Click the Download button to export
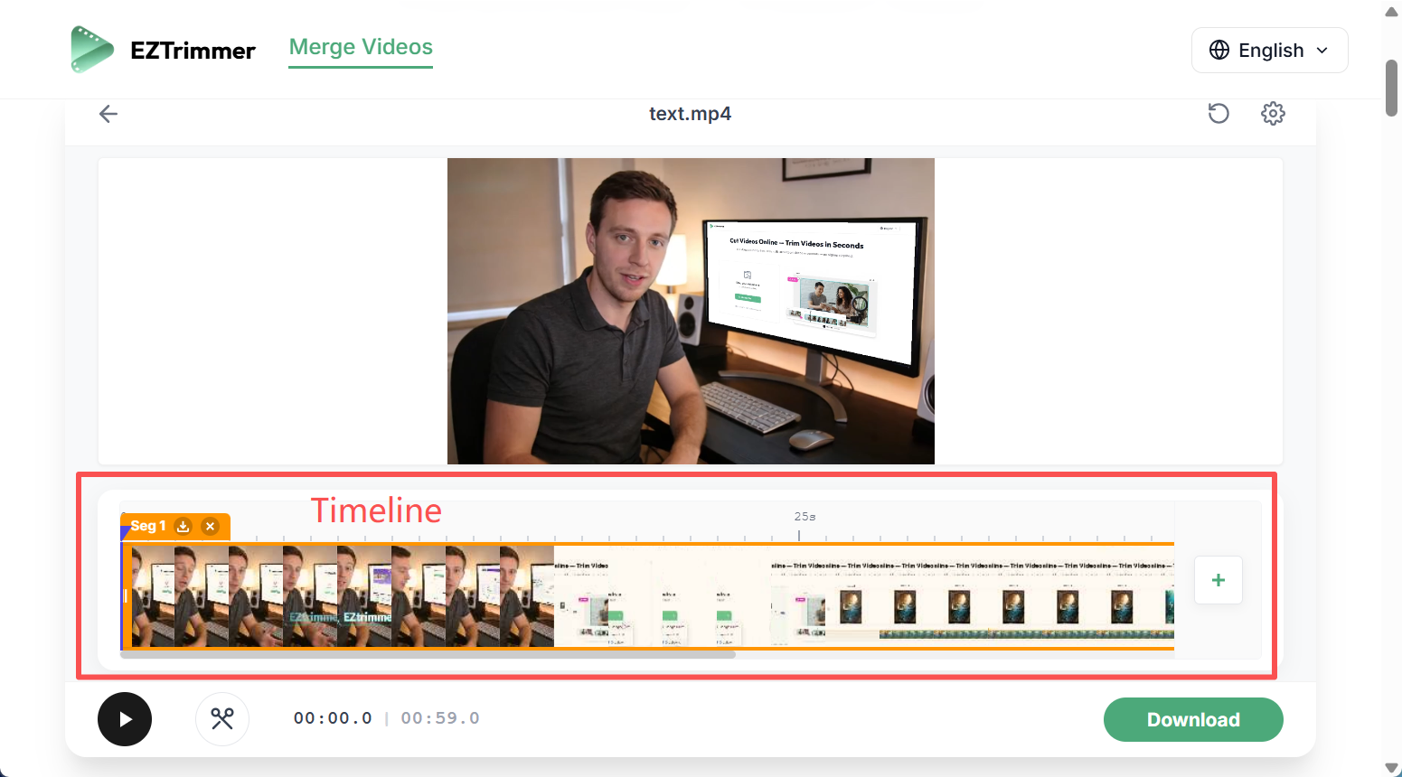This screenshot has height=777, width=1402. pos(1192,719)
